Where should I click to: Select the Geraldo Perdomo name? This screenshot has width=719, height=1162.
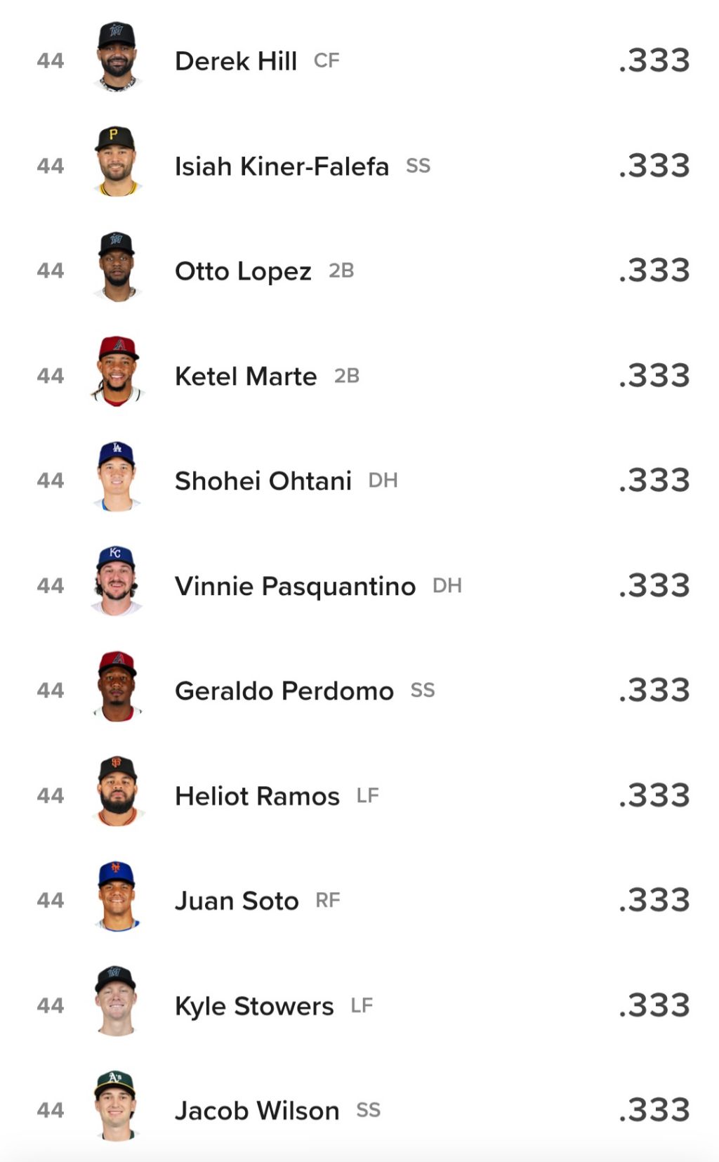click(x=284, y=691)
